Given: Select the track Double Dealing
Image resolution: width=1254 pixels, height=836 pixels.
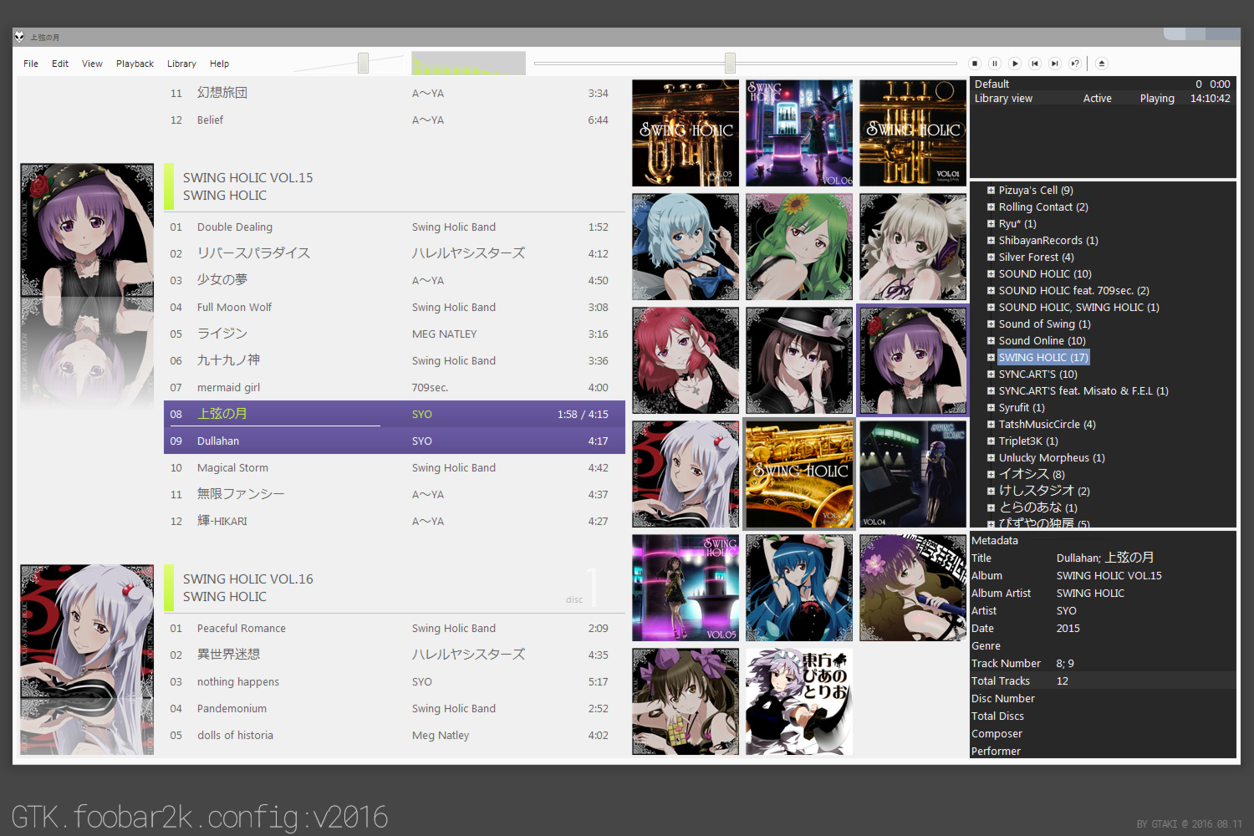Looking at the screenshot, I should [395, 227].
